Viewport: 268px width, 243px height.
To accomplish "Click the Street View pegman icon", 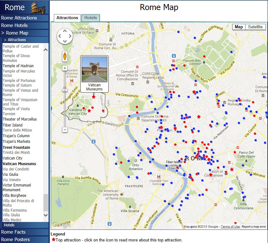I will (x=65, y=56).
